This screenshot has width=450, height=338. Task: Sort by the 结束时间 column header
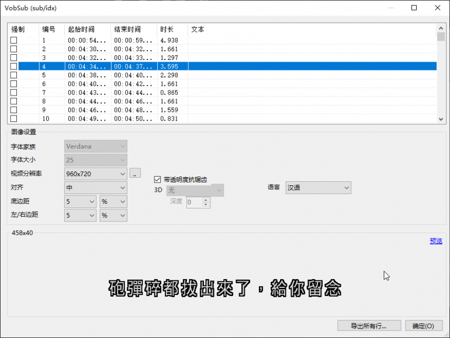pos(134,29)
